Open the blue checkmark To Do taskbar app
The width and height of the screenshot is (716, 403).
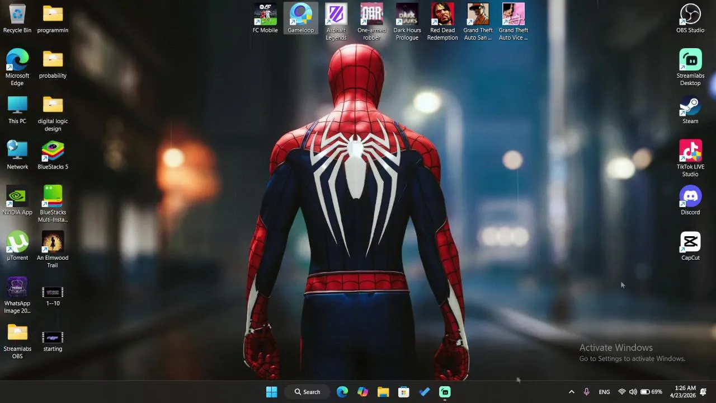tap(425, 392)
